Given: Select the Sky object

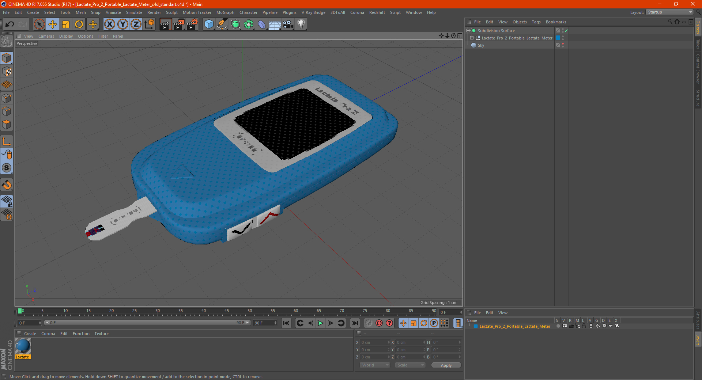Looking at the screenshot, I should [x=481, y=45].
